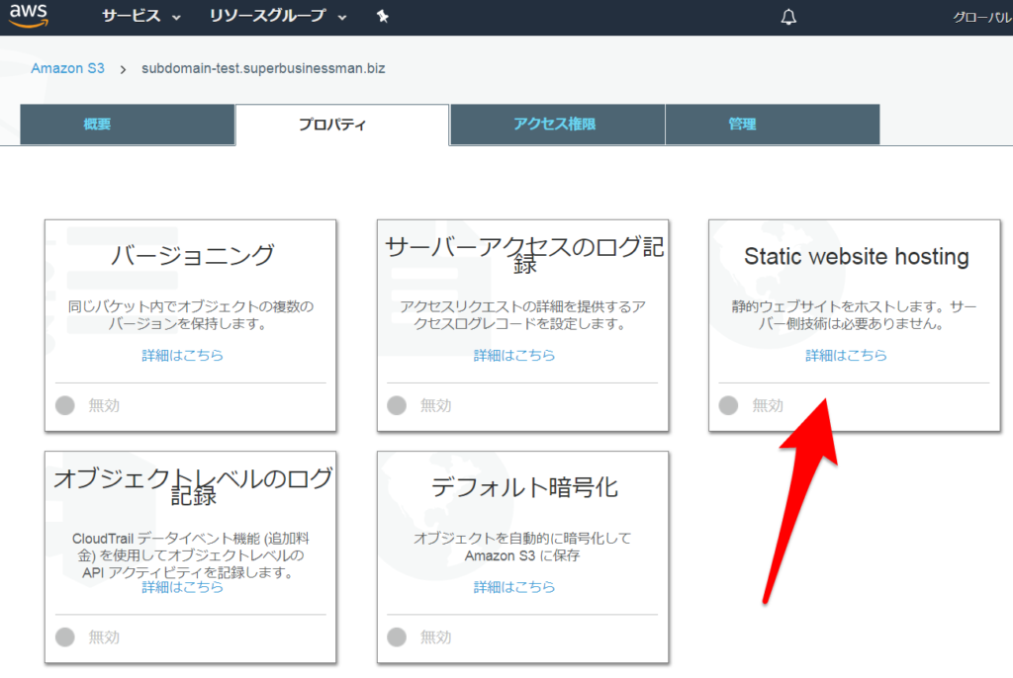
Task: Click the CloudTrail データイベント機能 description
Action: pos(191,554)
